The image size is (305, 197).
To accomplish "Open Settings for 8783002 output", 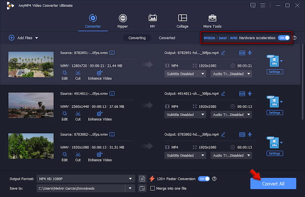I will [x=274, y=153].
